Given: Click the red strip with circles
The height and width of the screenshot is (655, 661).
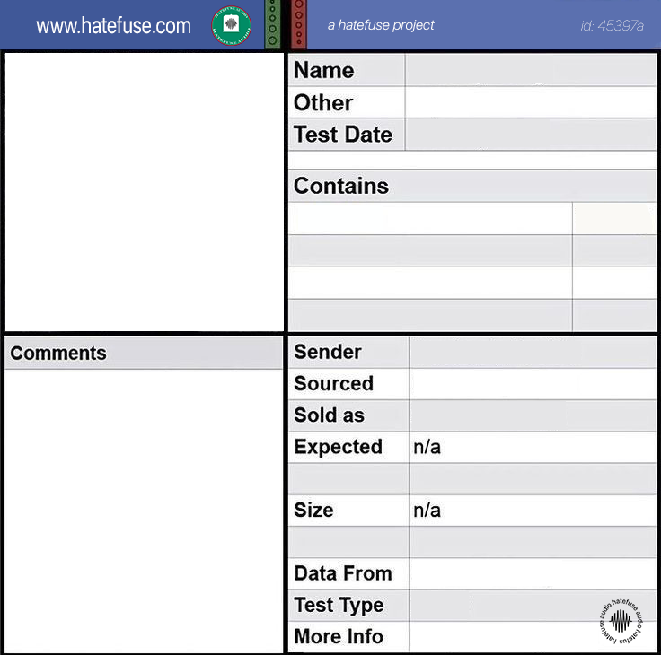Looking at the screenshot, I should point(299,23).
